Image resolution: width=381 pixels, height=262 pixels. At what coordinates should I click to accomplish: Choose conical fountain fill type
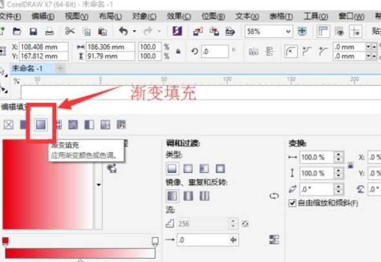pos(204,169)
